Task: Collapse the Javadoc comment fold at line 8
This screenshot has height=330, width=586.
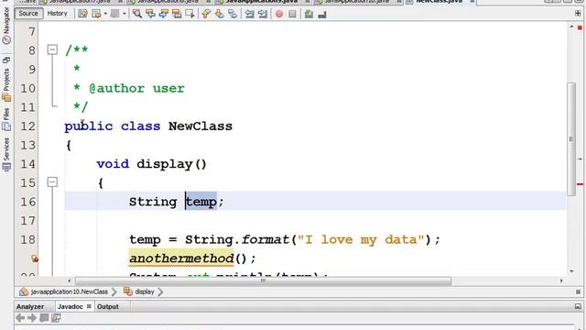Action: (x=53, y=49)
